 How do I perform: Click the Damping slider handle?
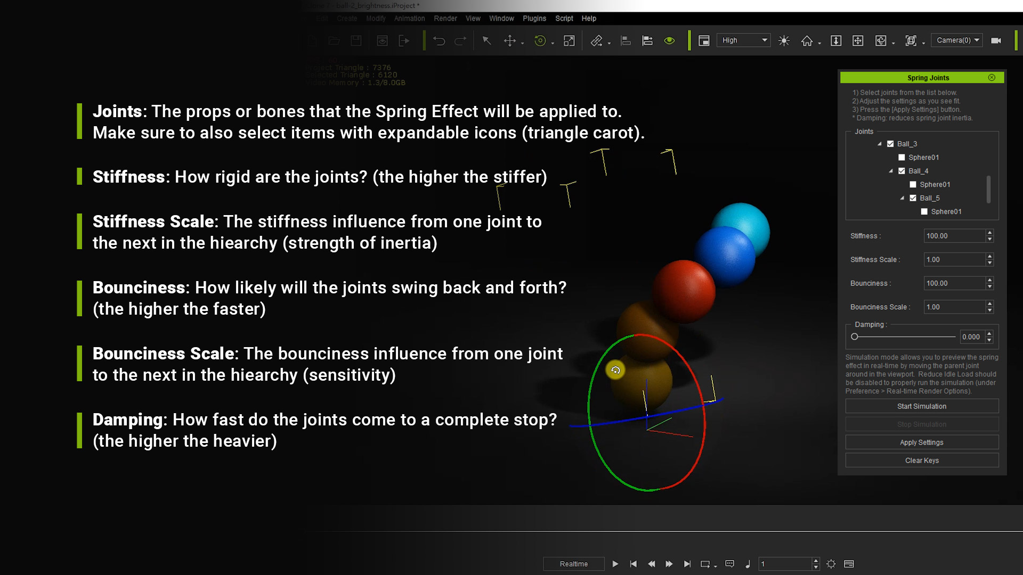855,336
